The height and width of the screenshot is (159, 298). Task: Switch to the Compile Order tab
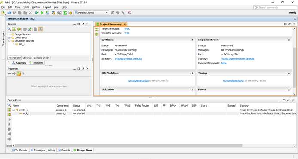pyautogui.click(x=41, y=58)
